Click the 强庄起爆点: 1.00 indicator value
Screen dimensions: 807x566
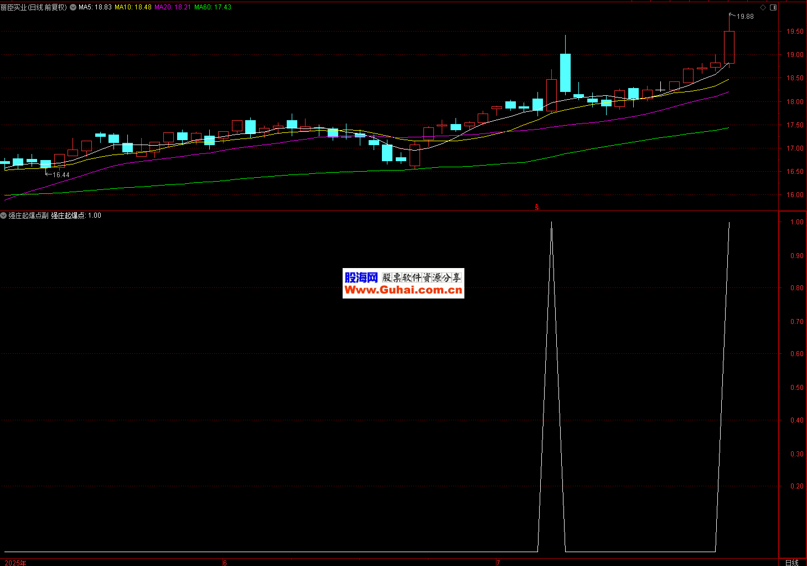(x=76, y=215)
